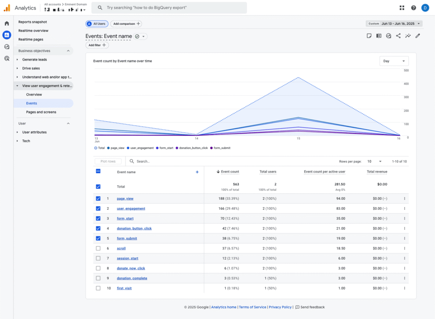The image size is (435, 319).
Task: Open row menu for donation_complete
Action: (405, 278)
